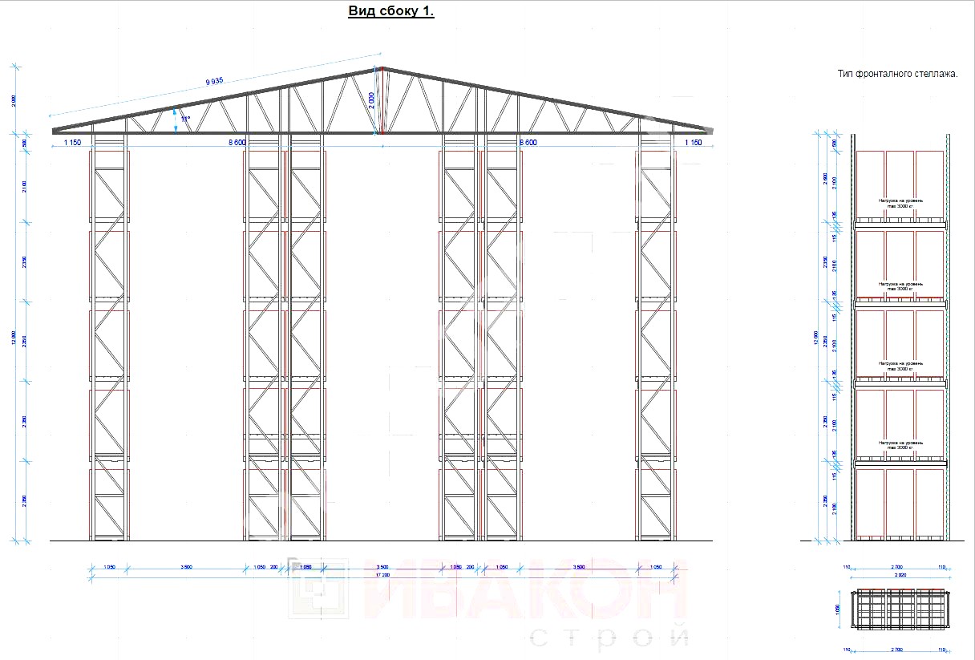This screenshot has width=975, height=660.
Task: Click the "строй" watermark text
Action: coord(608,638)
